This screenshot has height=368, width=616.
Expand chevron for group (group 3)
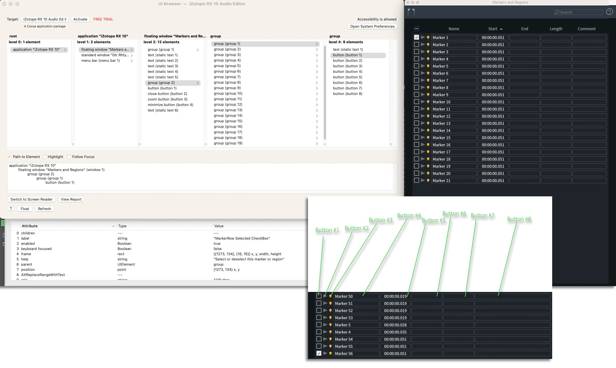tap(317, 55)
